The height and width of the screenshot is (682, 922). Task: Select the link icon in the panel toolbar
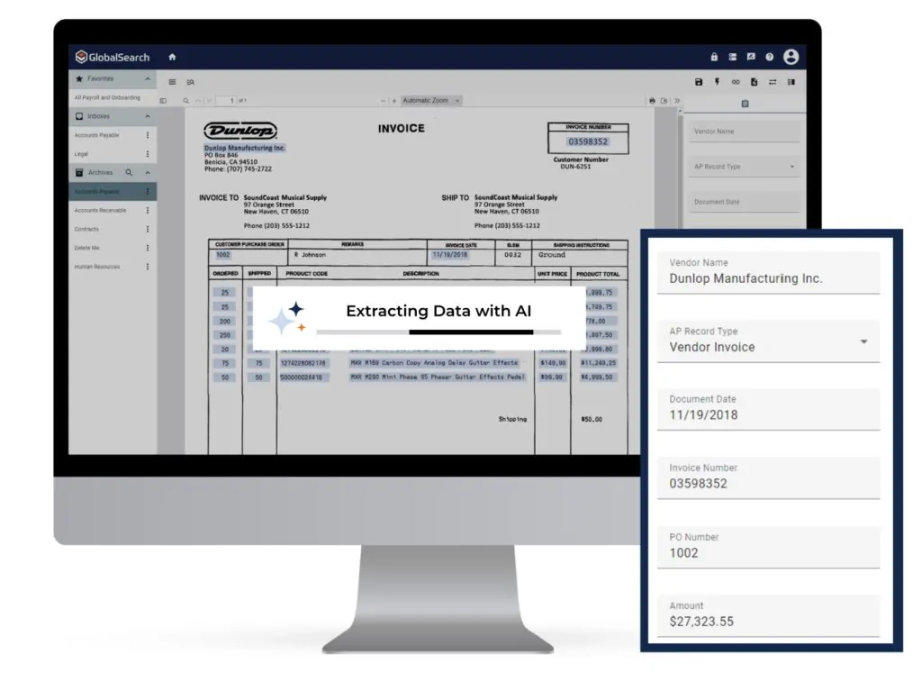tap(737, 81)
